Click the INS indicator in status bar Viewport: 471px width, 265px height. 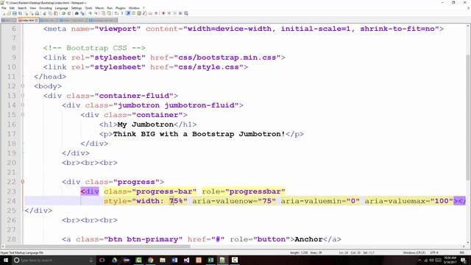[462, 252]
